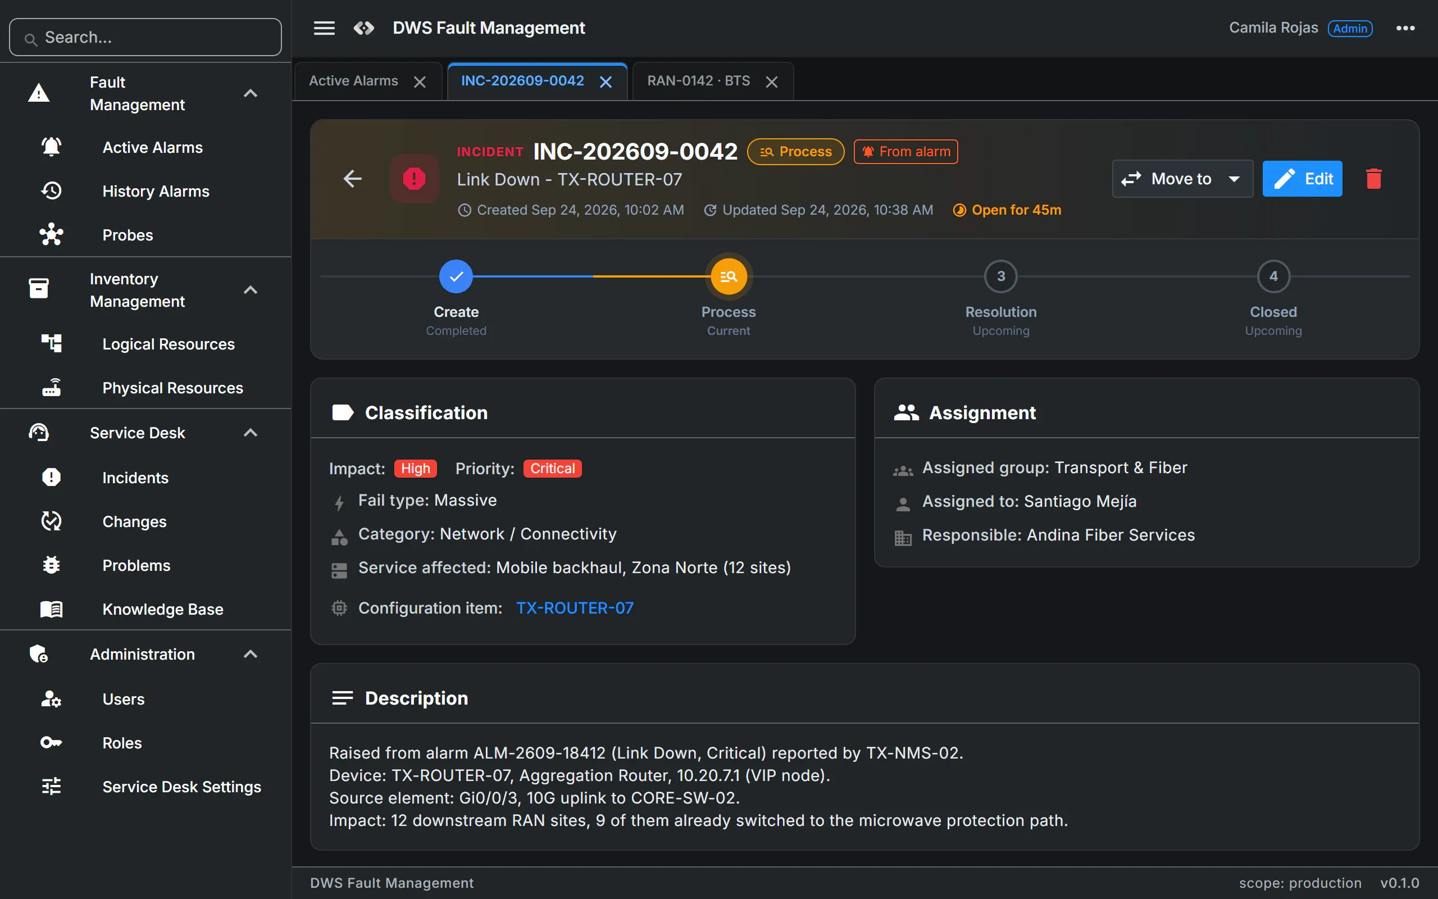
Task: Click the Roles key icon
Action: [x=51, y=743]
